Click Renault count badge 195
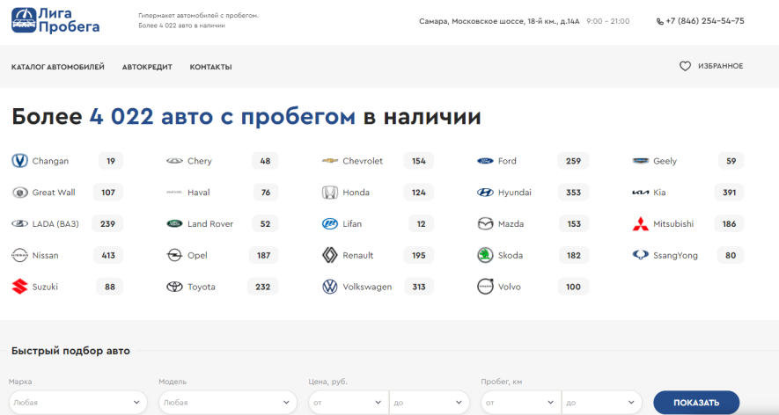779x415 pixels. pos(419,255)
